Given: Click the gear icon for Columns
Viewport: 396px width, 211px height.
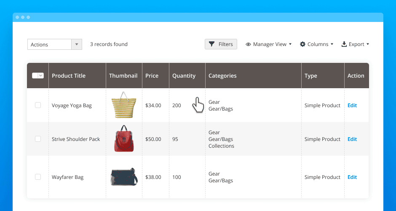Looking at the screenshot, I should tap(302, 44).
